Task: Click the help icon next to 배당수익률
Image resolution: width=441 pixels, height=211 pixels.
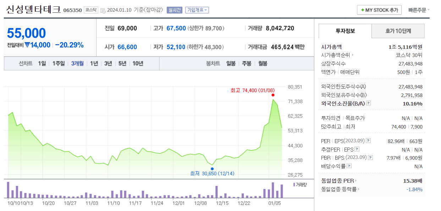Action: [349, 166]
